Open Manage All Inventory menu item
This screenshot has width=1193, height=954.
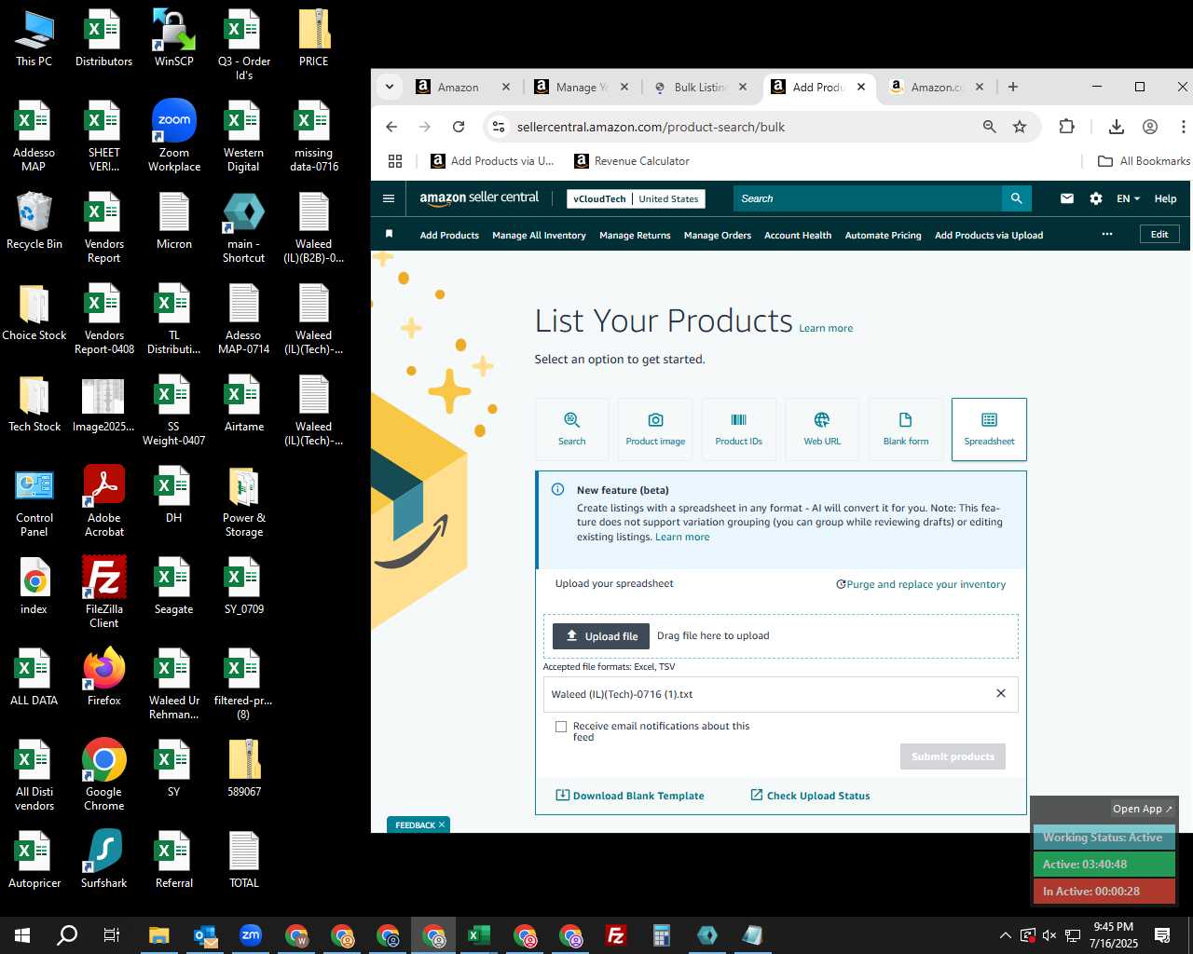(539, 235)
